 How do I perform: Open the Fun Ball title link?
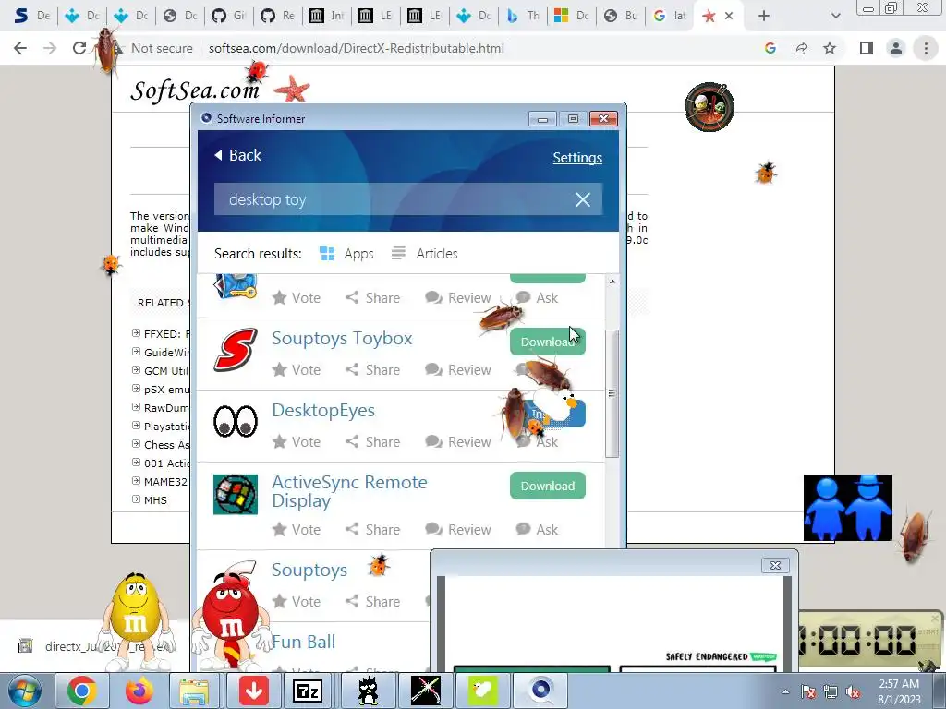click(x=303, y=643)
